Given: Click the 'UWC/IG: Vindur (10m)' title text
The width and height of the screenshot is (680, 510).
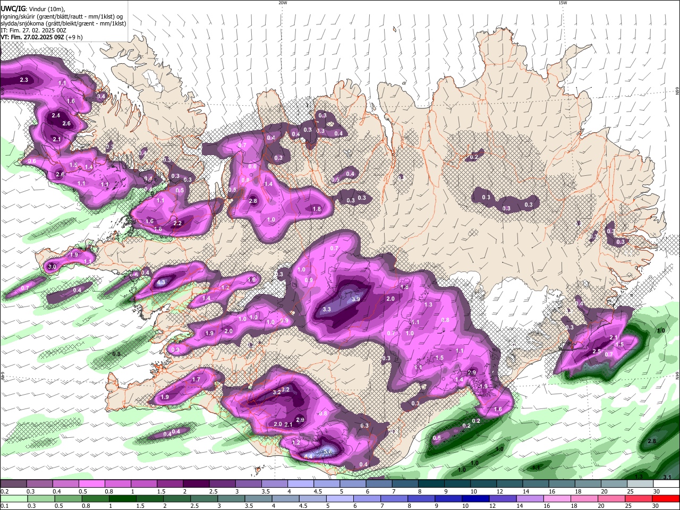Looking at the screenshot, I should point(33,9).
